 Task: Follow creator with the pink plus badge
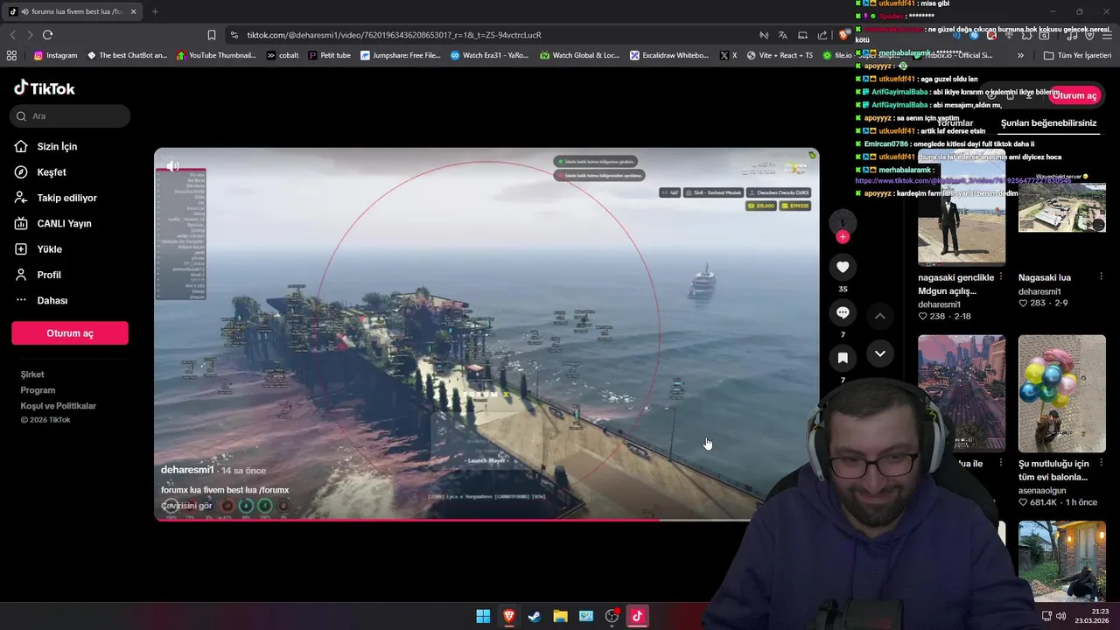point(843,237)
